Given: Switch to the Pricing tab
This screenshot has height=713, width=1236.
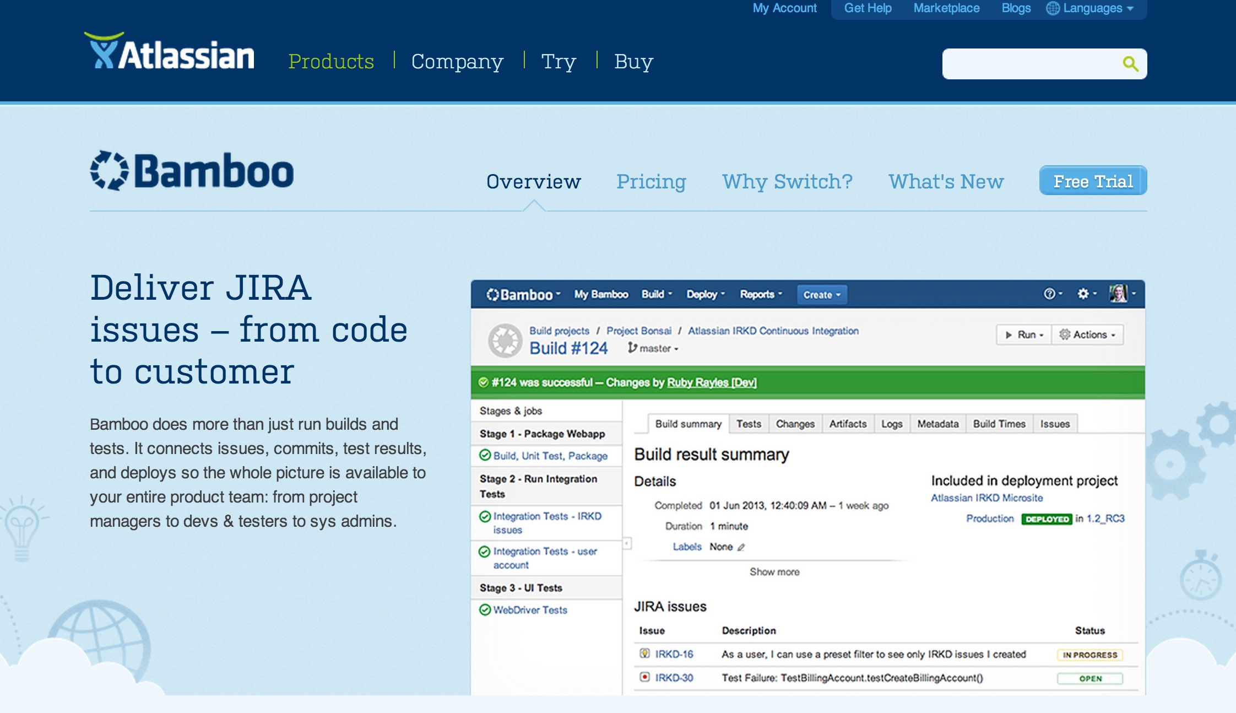Looking at the screenshot, I should coord(651,181).
